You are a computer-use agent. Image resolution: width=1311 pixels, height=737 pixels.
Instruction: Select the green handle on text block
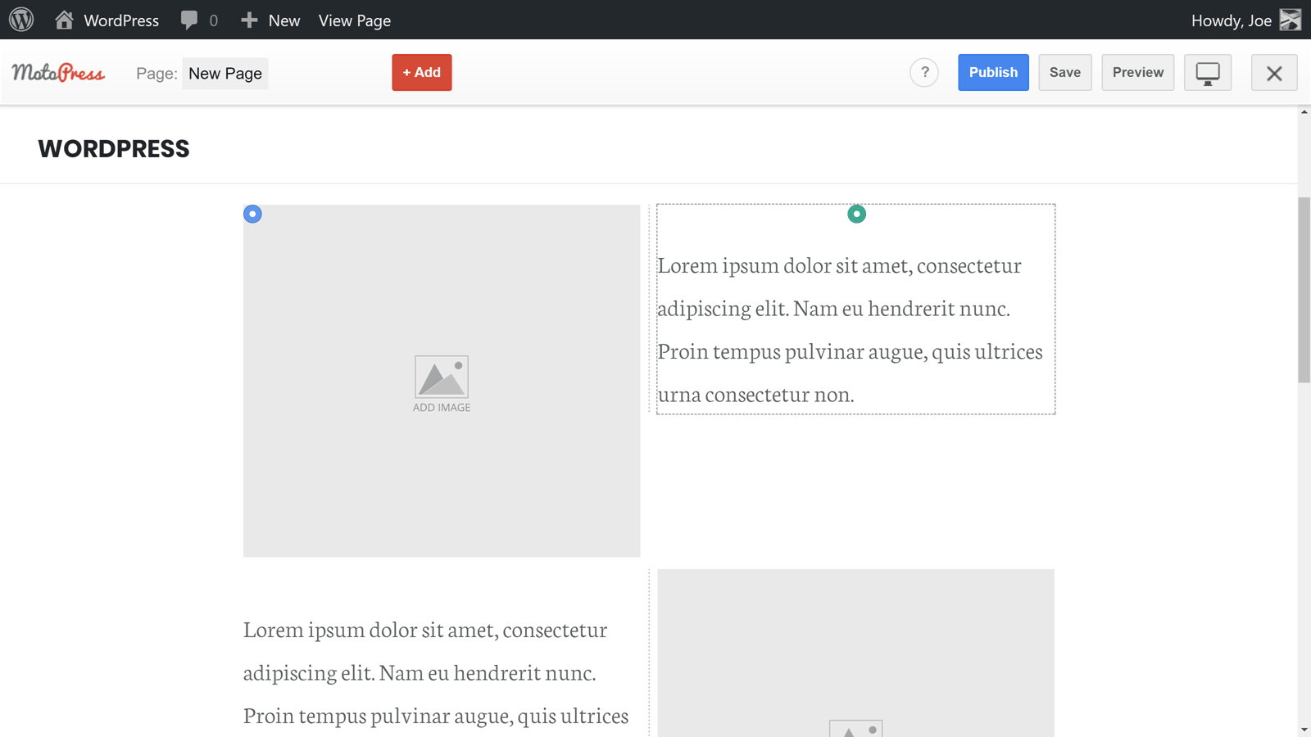(856, 214)
